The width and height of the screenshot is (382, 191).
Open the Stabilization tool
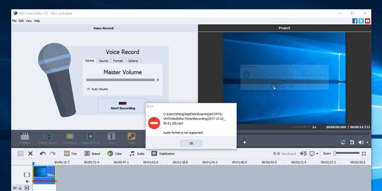tap(163, 154)
